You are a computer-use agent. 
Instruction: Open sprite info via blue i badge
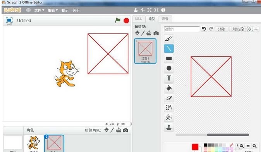click(46, 137)
